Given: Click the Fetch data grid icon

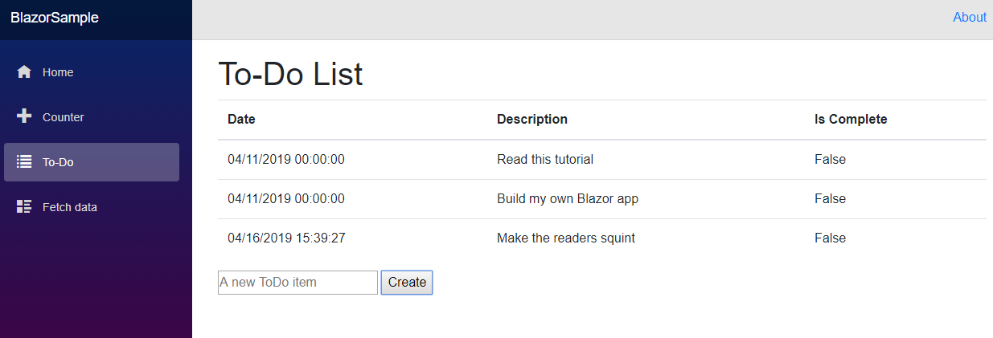Looking at the screenshot, I should pyautogui.click(x=24, y=206).
